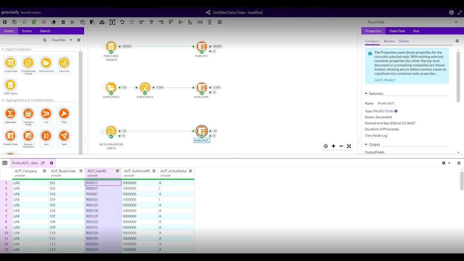Redo the last action
This screenshot has width=464, height=261.
click(132, 22)
